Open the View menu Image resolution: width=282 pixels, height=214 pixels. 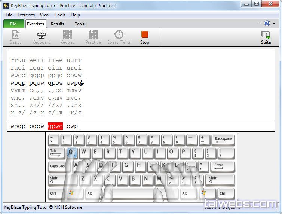pos(45,15)
